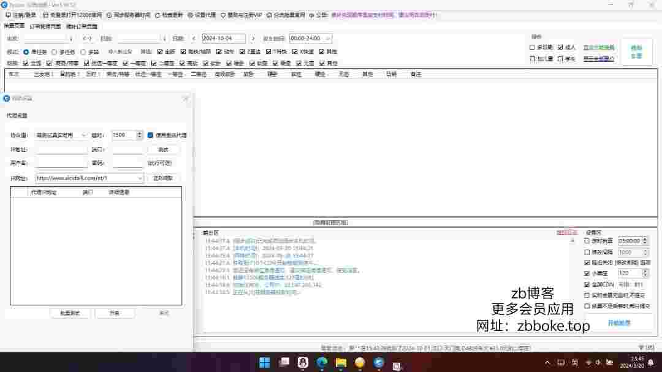Open the notification bell in tray

(x=651, y=362)
